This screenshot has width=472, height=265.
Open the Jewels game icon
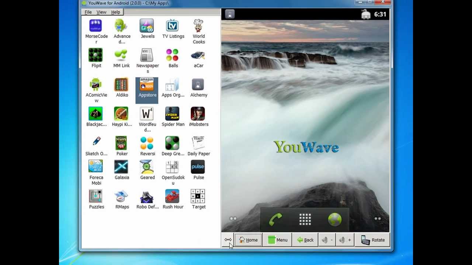point(147,26)
